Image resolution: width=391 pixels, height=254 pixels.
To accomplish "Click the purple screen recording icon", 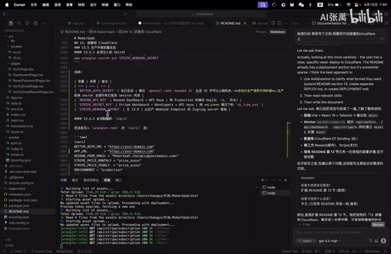I will 263,4.
